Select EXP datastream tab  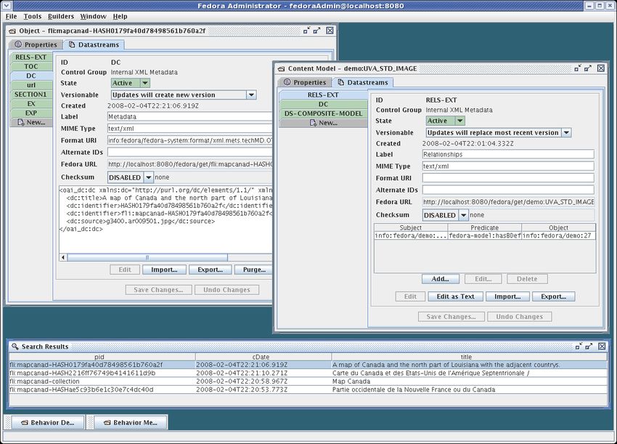coord(31,113)
